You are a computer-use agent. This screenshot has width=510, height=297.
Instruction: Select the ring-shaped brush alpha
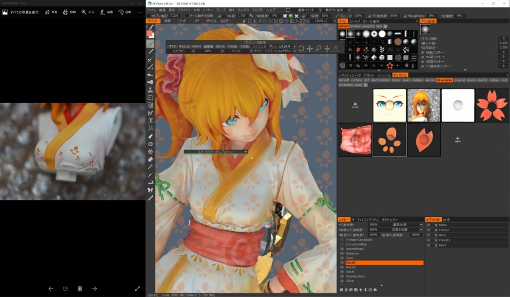coord(374,34)
